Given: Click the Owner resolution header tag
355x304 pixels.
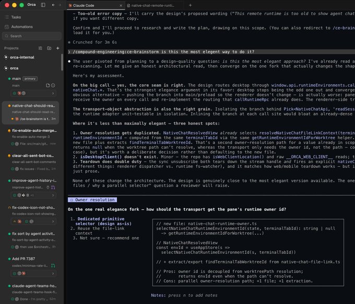Looking at the screenshot, I should coord(92,200).
